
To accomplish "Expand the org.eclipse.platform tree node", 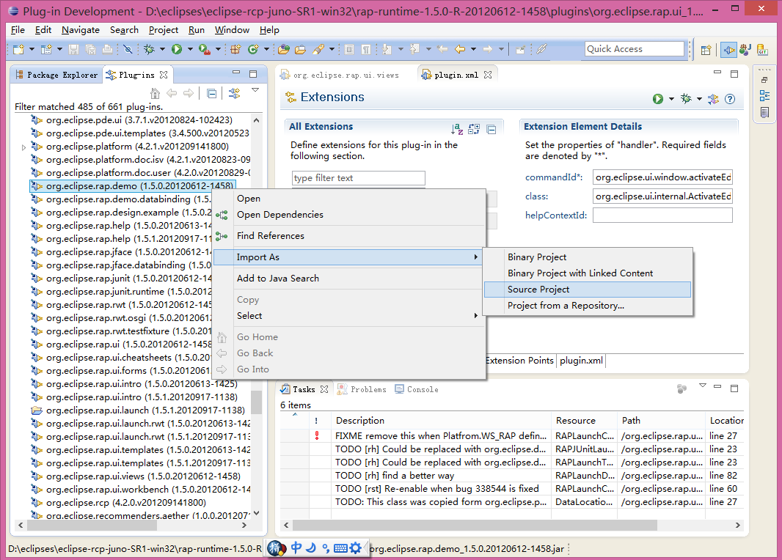I will tap(23, 147).
